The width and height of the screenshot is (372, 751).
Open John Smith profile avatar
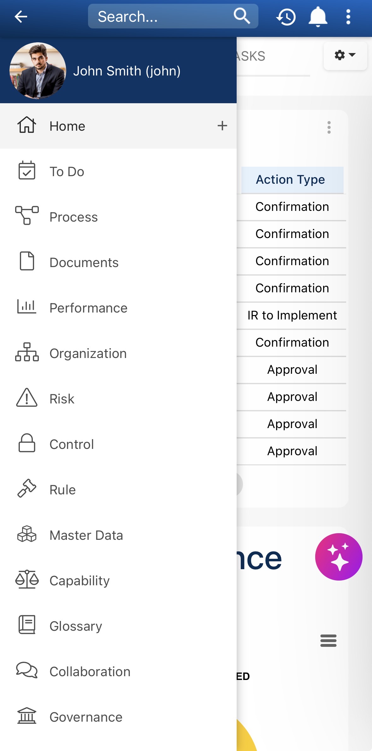click(x=38, y=71)
